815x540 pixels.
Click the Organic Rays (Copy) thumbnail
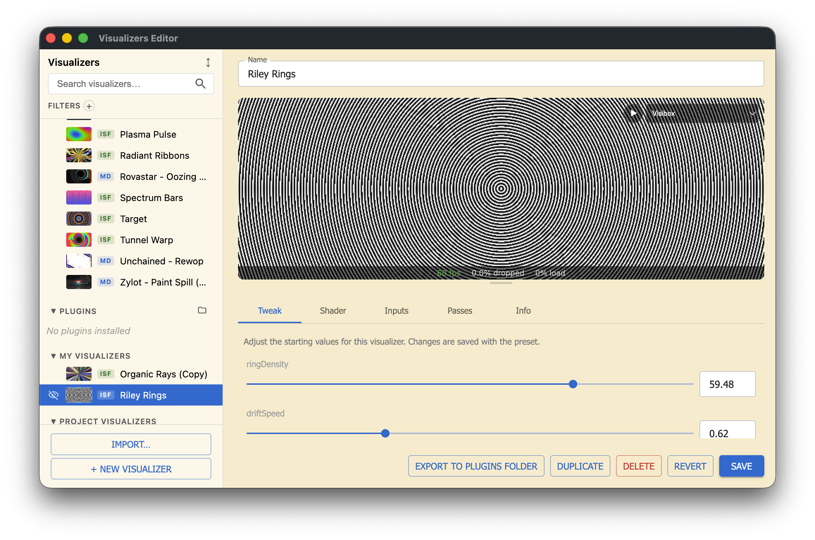click(x=79, y=374)
